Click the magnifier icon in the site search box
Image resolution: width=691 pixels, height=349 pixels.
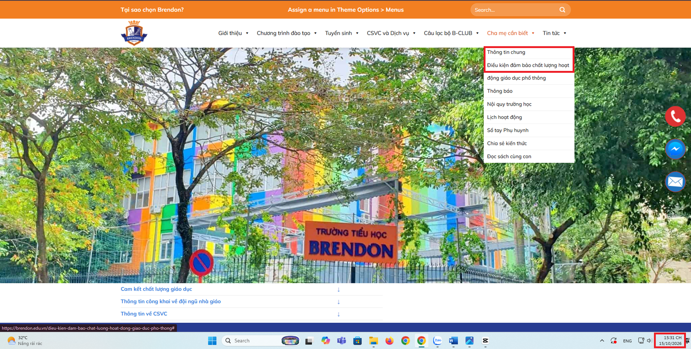click(x=562, y=10)
